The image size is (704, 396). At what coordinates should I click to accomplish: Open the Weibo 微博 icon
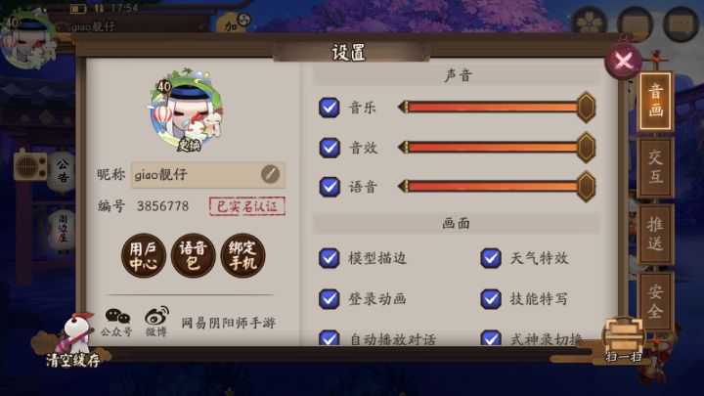[156, 322]
